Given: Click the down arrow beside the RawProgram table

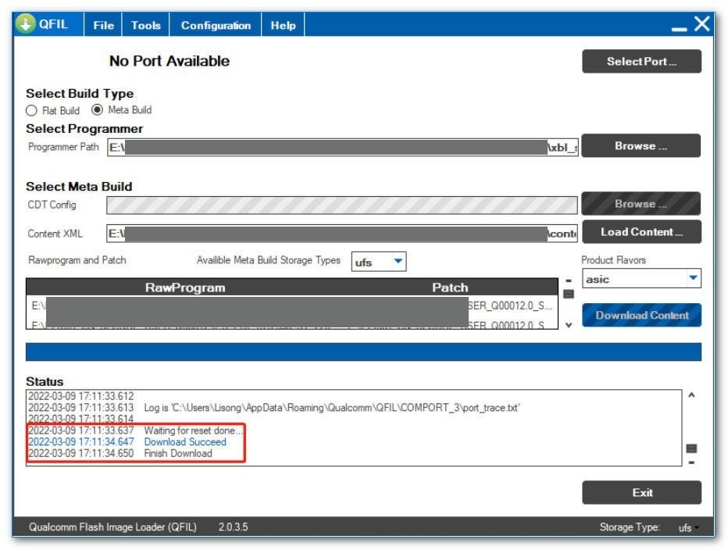Looking at the screenshot, I should coord(569,325).
